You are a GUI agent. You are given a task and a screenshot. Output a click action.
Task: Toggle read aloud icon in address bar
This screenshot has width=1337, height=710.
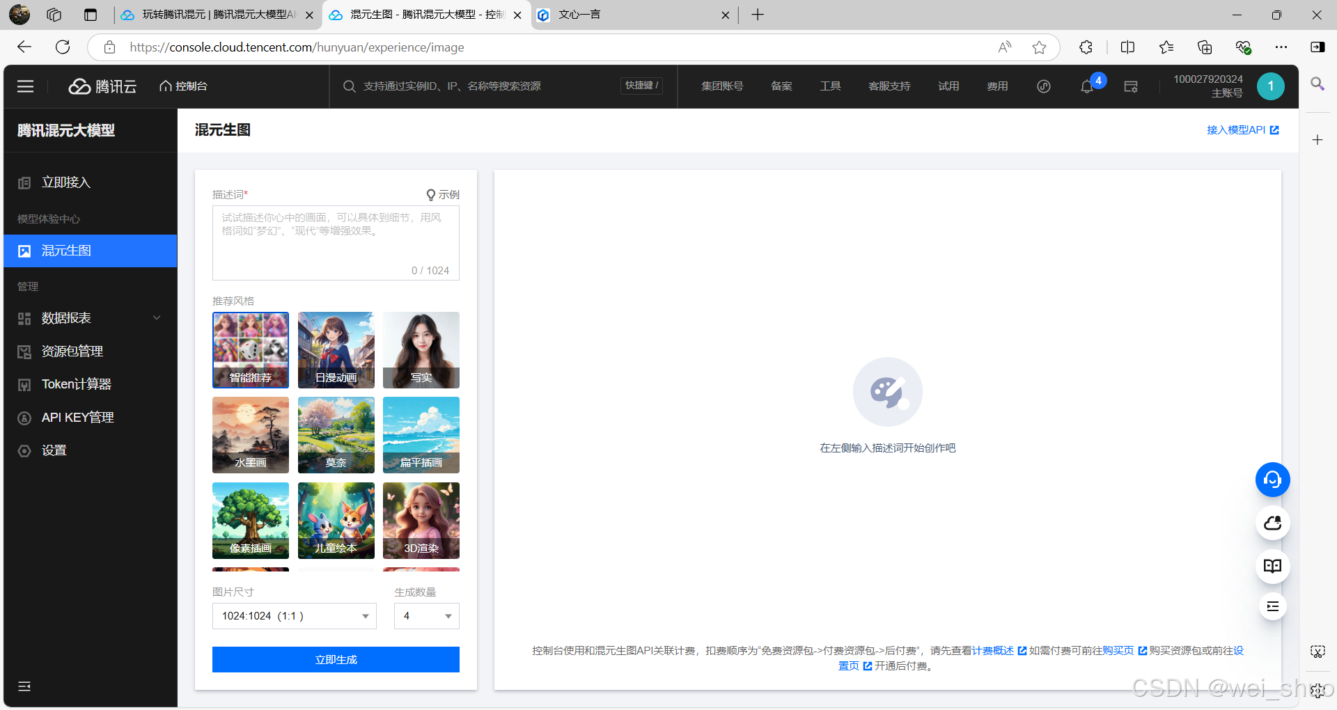(x=1004, y=47)
